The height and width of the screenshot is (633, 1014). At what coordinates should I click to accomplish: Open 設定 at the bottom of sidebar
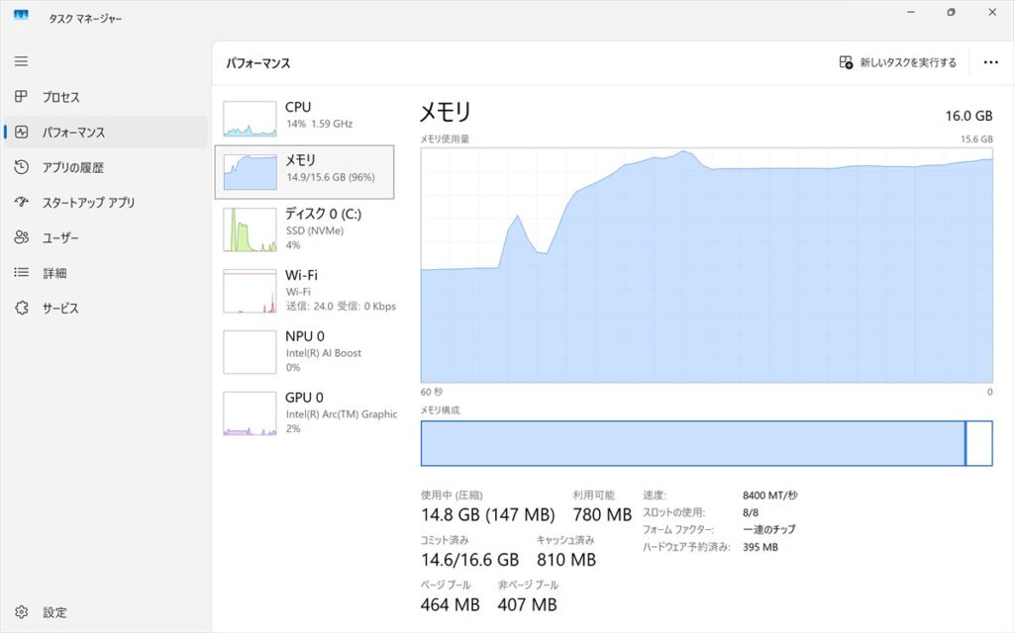tap(105, 611)
